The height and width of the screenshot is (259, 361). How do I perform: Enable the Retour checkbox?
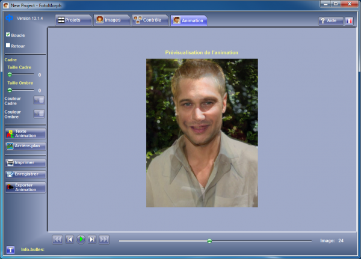tap(8, 44)
